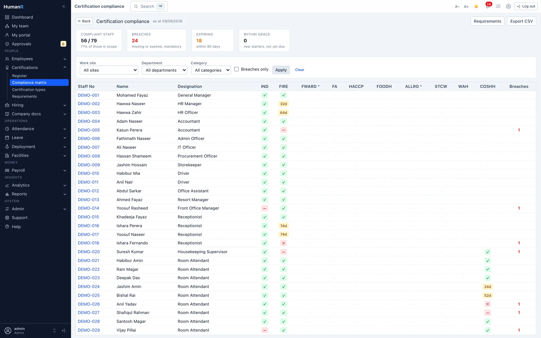Image resolution: width=541 pixels, height=338 pixels.
Task: Expand the Attendance menu chevron
Action: pyautogui.click(x=65, y=129)
